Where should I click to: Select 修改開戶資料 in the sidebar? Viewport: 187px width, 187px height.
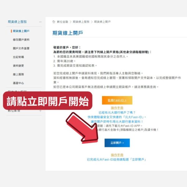[21, 40]
